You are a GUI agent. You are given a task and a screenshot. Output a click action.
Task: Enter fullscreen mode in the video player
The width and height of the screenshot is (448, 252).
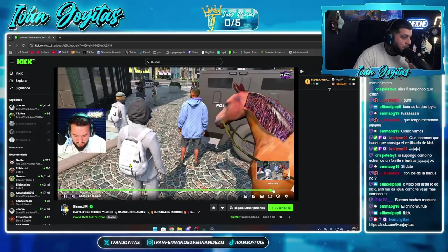[270, 196]
